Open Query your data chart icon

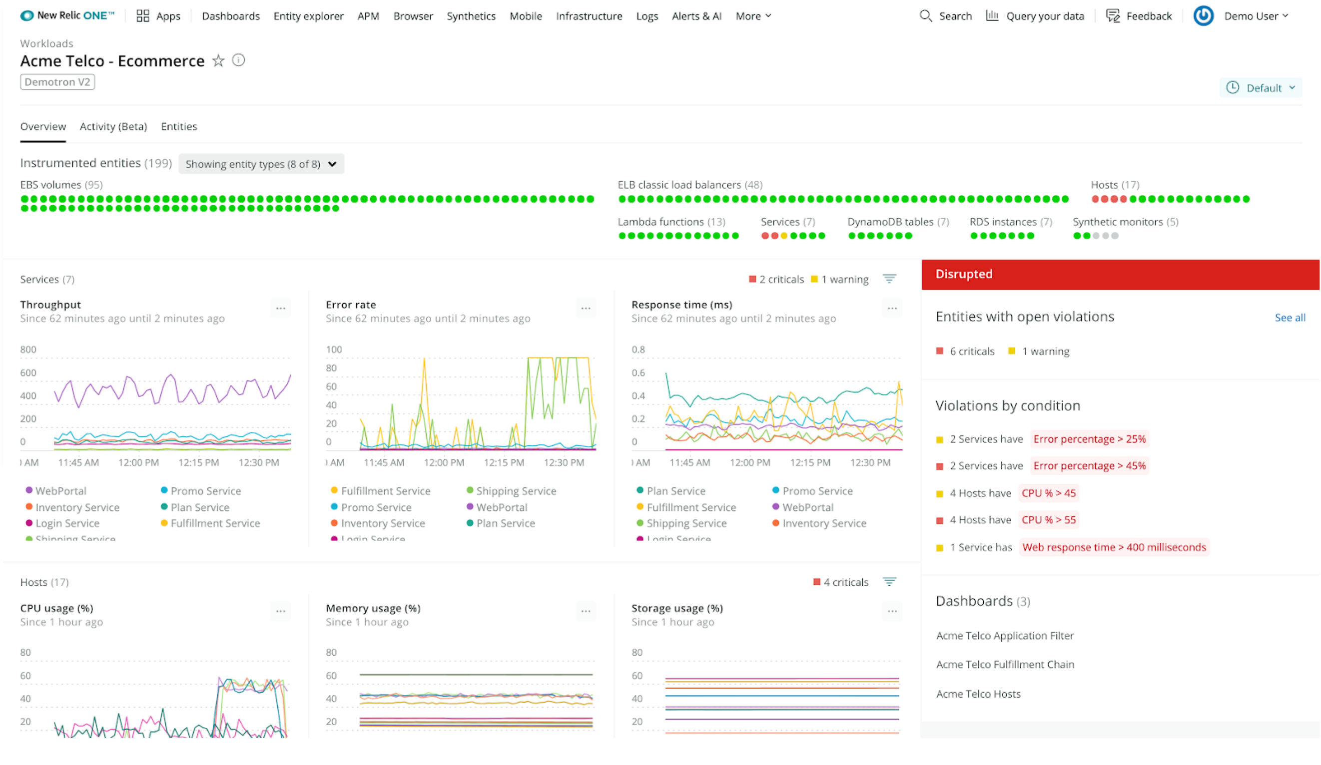[992, 15]
